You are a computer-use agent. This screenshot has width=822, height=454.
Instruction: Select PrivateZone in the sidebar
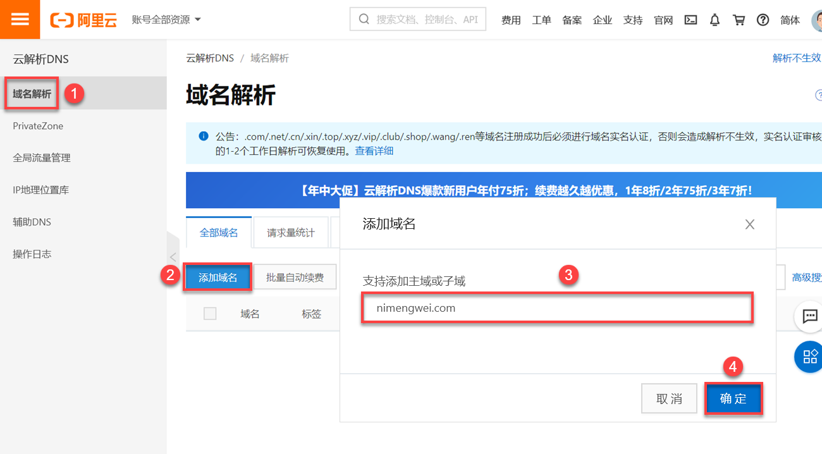tap(38, 126)
